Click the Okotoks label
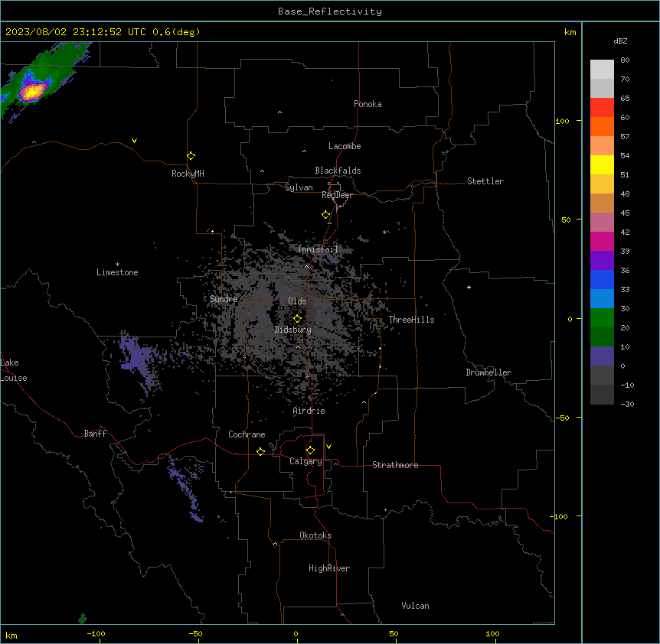Image resolution: width=660 pixels, height=644 pixels. [x=315, y=535]
